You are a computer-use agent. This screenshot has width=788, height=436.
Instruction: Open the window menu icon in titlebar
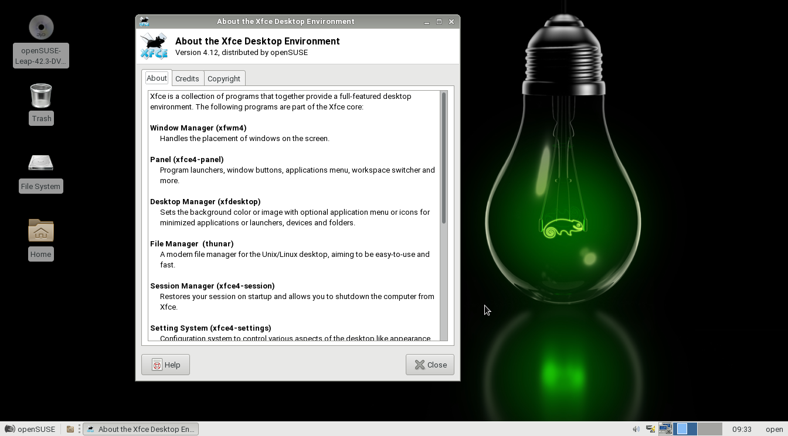click(x=144, y=22)
